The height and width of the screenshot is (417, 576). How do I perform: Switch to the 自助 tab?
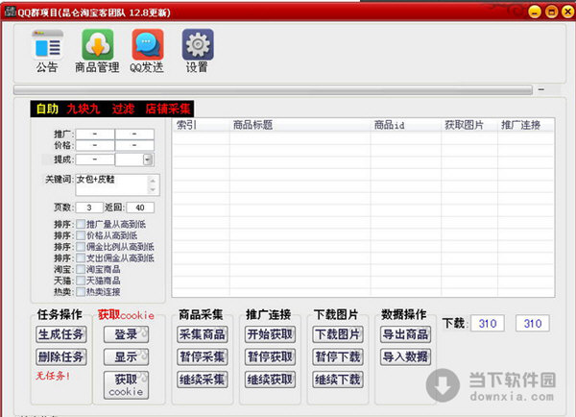tap(47, 110)
